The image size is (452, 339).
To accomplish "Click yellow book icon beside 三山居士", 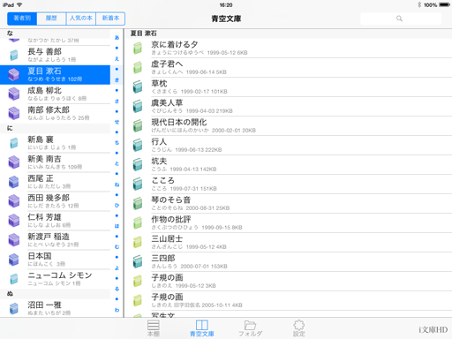I will pyautogui.click(x=138, y=243).
